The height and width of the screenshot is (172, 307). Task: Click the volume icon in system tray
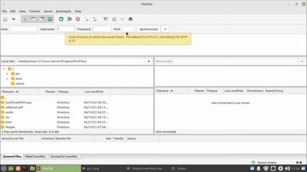tap(287, 169)
